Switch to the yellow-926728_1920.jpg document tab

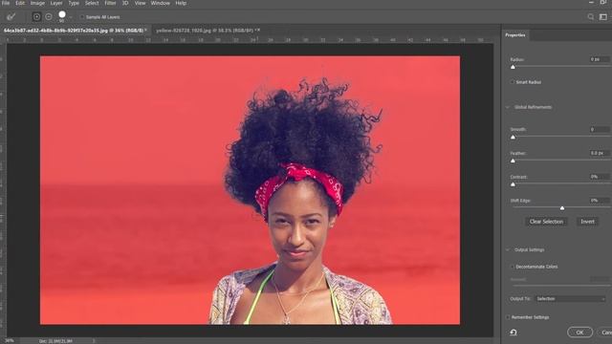(205, 30)
